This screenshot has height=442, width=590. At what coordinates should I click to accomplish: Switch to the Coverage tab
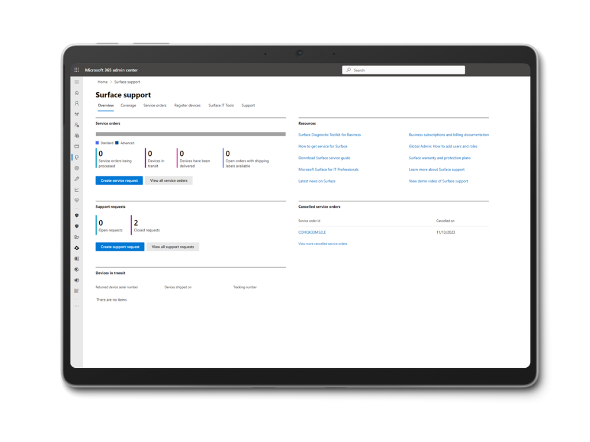128,106
